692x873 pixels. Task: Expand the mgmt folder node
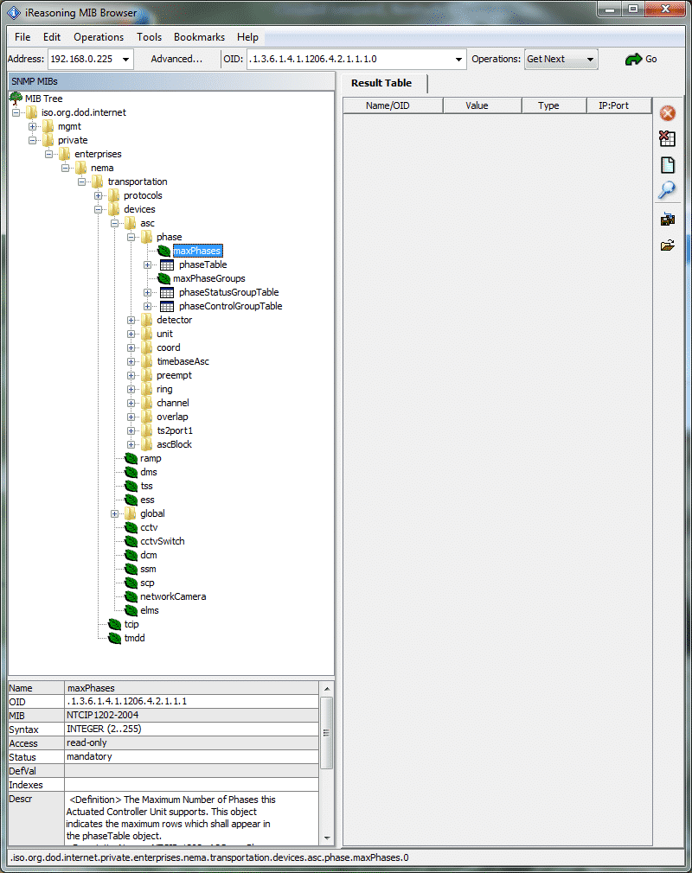(33, 126)
